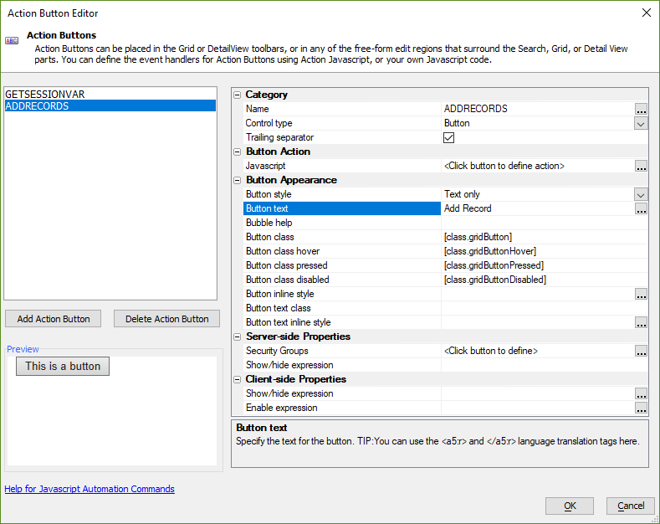Open the Control type dropdown arrow

641,123
